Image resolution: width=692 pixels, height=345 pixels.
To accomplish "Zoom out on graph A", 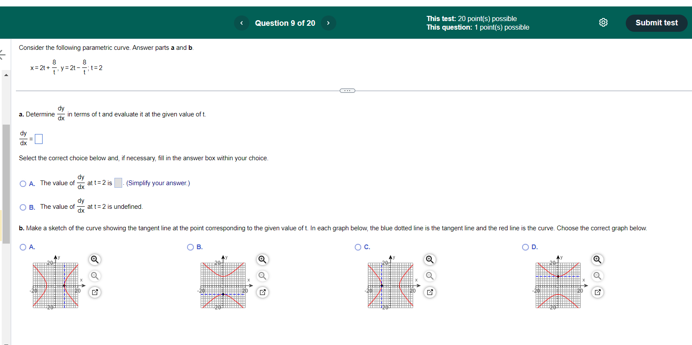I will [x=95, y=276].
